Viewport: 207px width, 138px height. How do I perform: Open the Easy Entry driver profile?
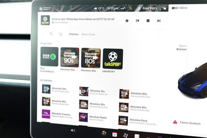(x=148, y=8)
